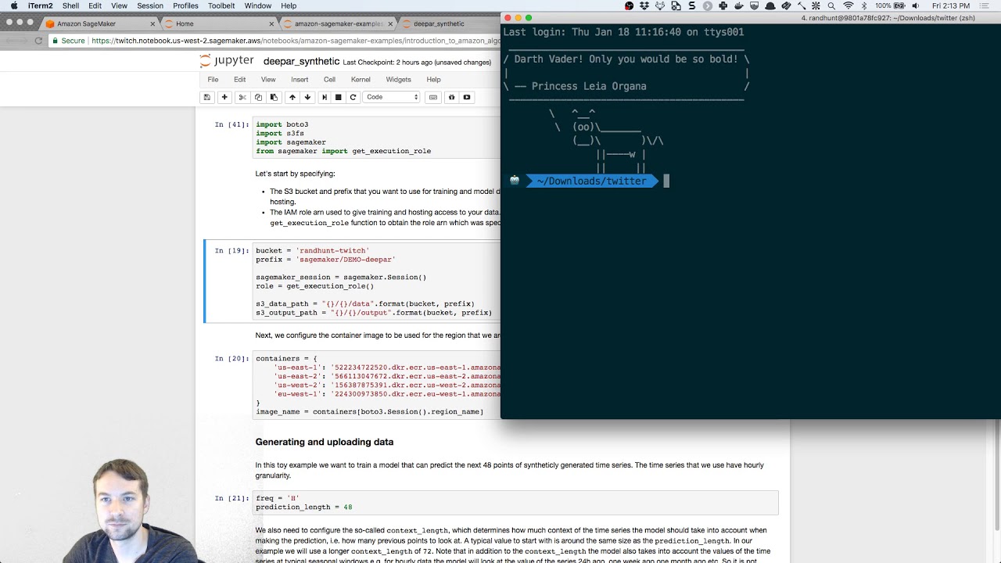1001x563 pixels.
Task: Open Jupyter Widgets menu
Action: pyautogui.click(x=398, y=79)
